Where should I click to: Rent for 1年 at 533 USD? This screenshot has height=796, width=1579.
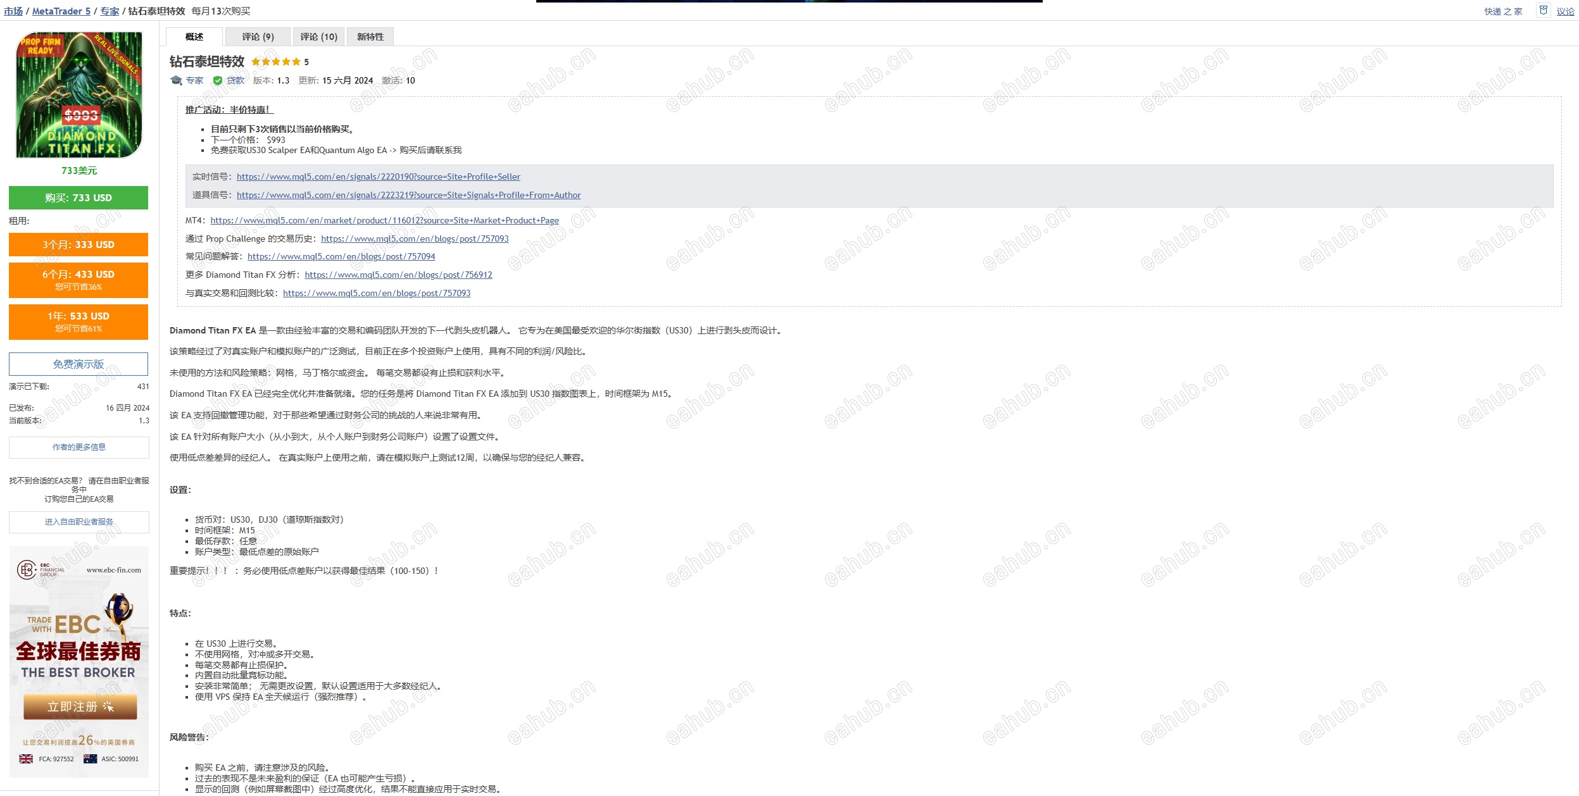coord(79,321)
